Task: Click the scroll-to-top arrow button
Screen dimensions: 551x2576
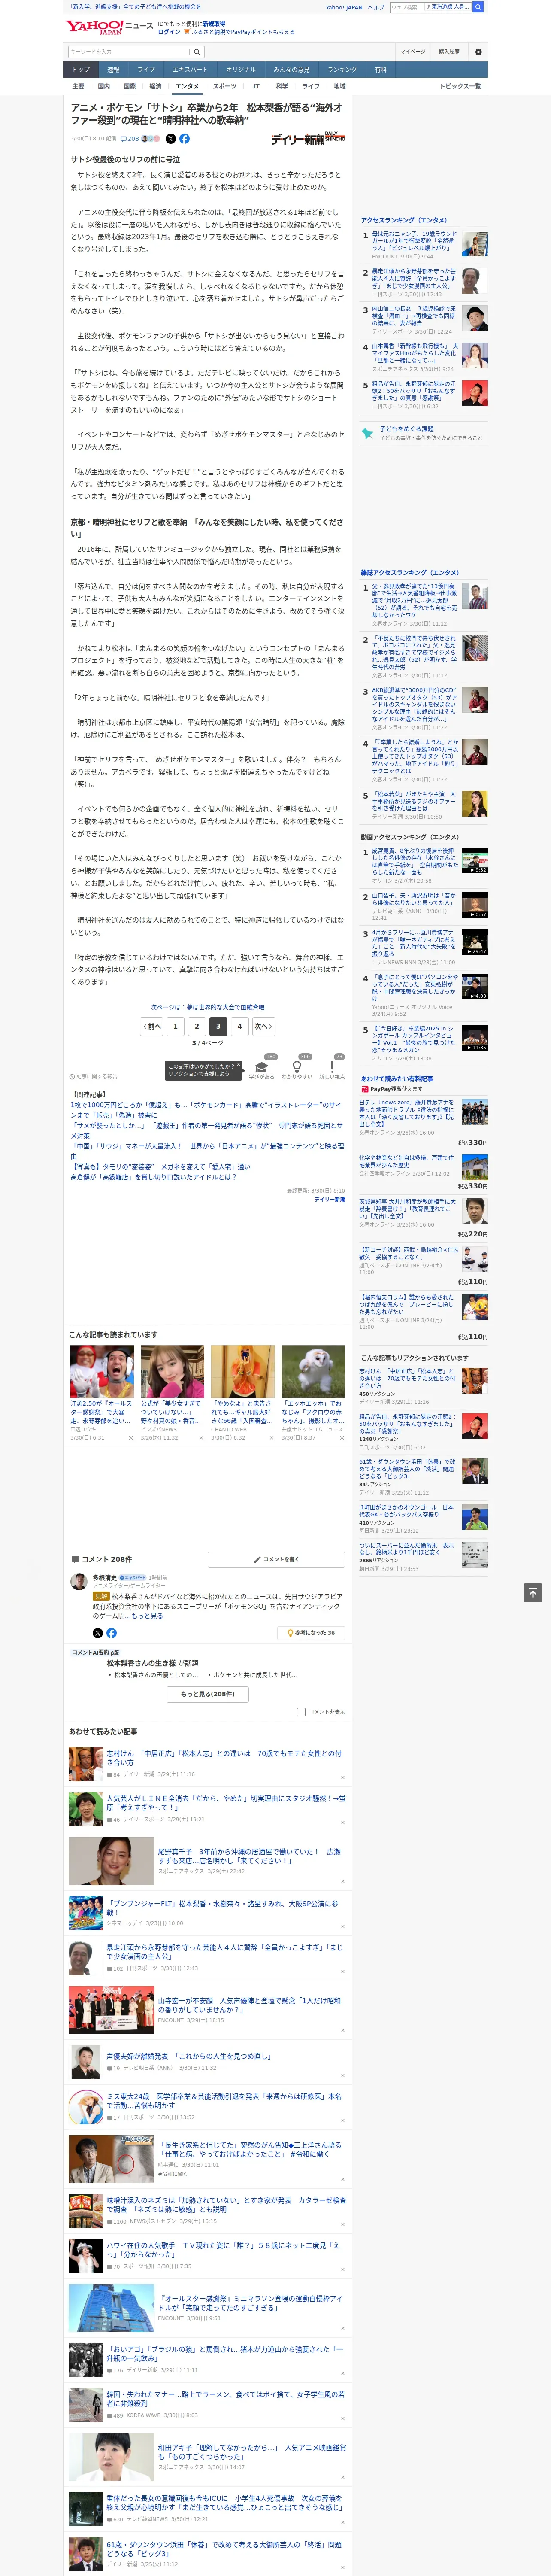Action: pos(533,1592)
